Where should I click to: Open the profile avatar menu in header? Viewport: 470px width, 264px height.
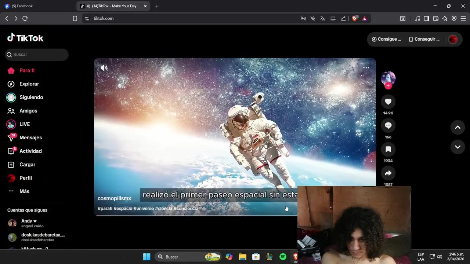453,39
